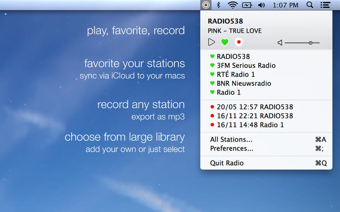
Task: Adjust the volume slider knob
Action: [x=311, y=43]
